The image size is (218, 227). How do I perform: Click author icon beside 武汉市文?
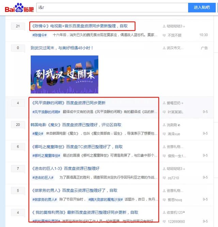pyautogui.click(x=164, y=48)
